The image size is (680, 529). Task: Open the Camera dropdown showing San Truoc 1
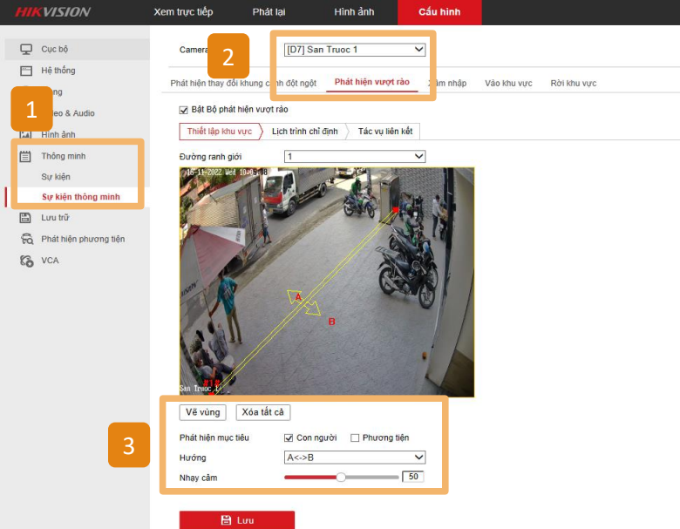tap(355, 50)
